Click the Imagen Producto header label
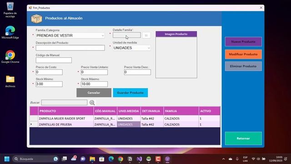 [176, 34]
